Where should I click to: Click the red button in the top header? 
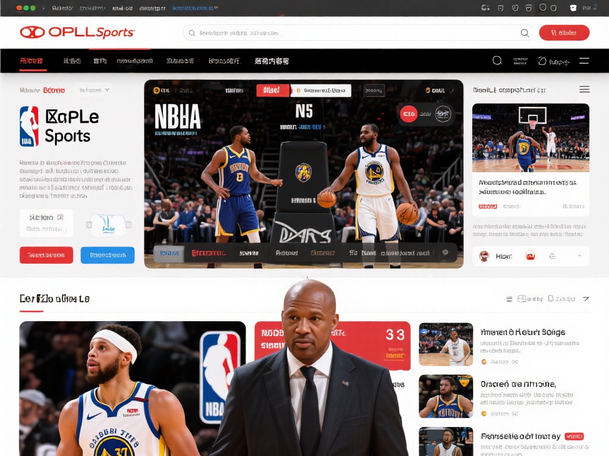pos(564,33)
